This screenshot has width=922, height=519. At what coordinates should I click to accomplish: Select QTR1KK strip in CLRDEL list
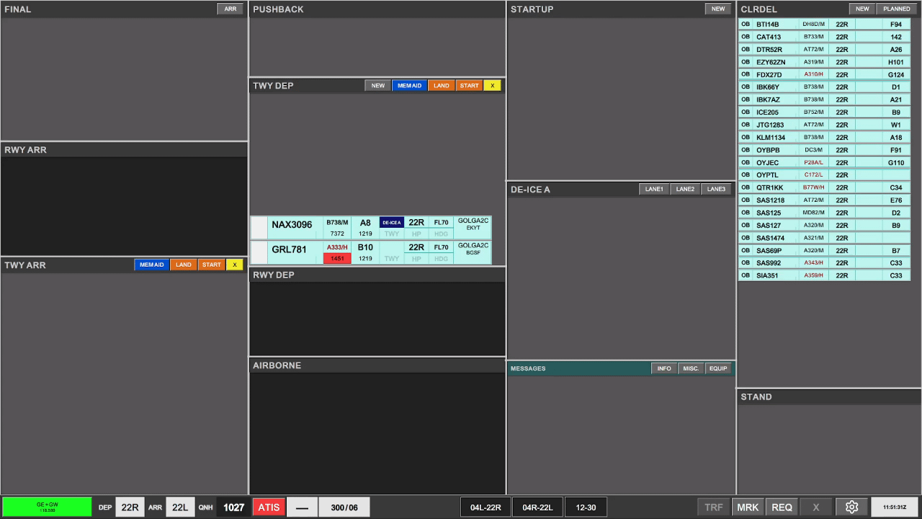[824, 187]
